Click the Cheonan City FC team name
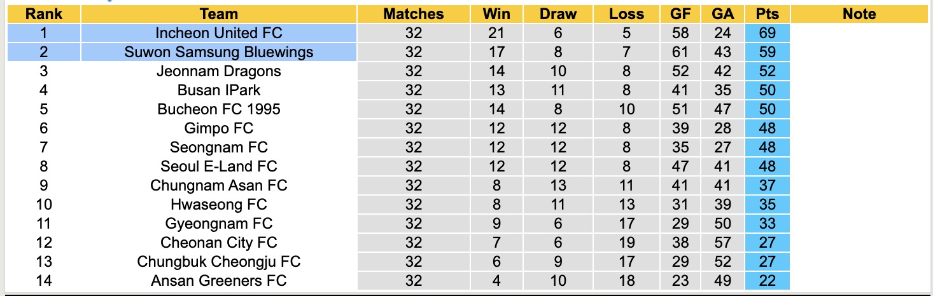933x296 pixels. pyautogui.click(x=218, y=242)
